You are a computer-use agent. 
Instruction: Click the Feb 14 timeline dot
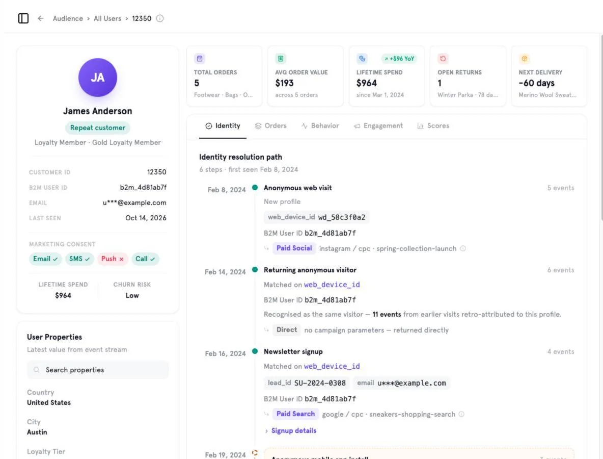tap(255, 270)
